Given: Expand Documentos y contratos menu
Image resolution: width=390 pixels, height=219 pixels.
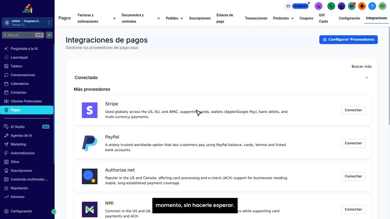Looking at the screenshot, I should pyautogui.click(x=140, y=18).
